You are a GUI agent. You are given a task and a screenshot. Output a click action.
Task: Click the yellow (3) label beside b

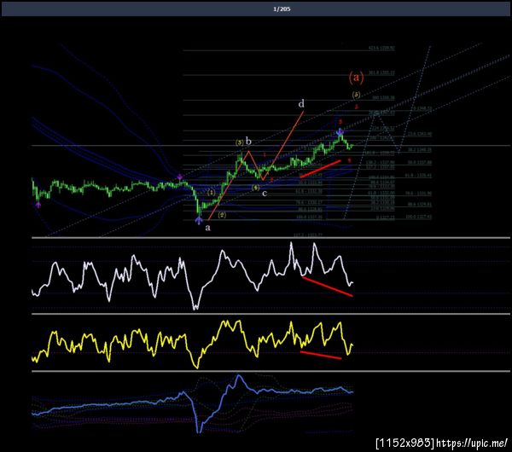coord(240,142)
